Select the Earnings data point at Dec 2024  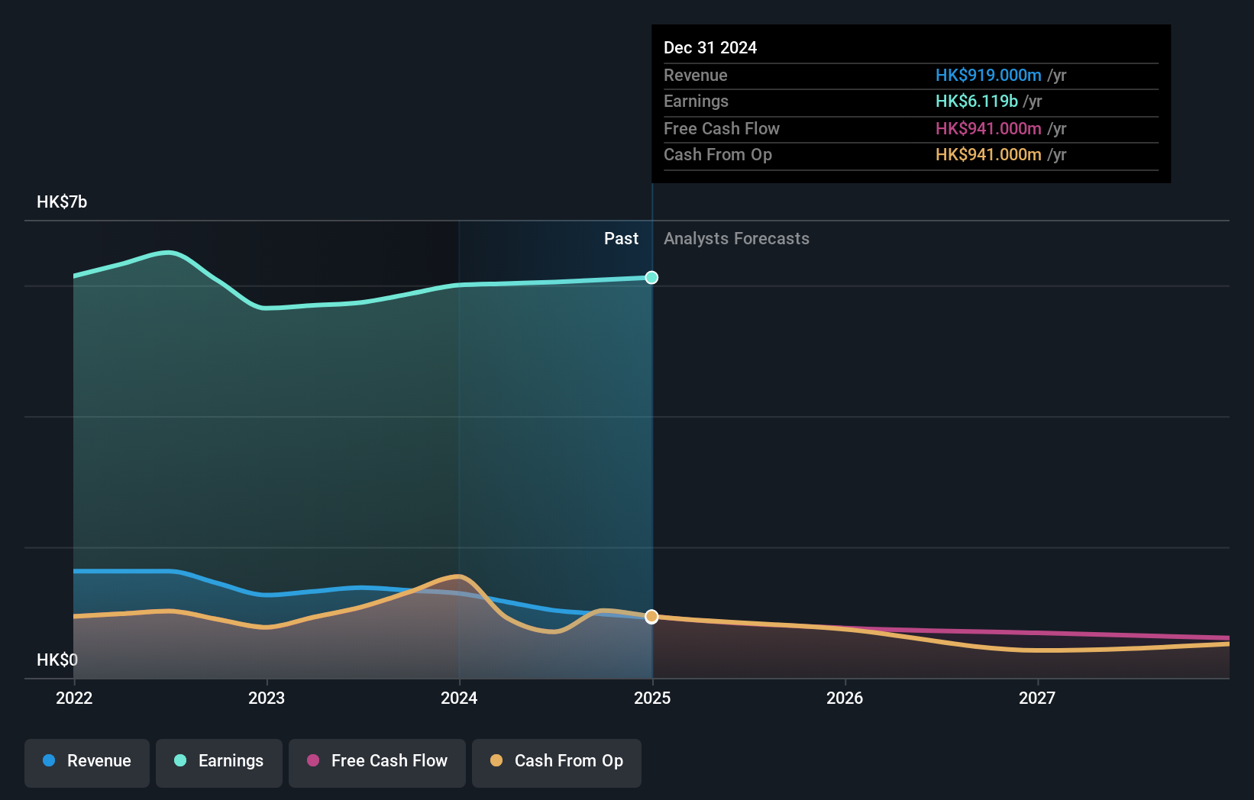point(651,277)
